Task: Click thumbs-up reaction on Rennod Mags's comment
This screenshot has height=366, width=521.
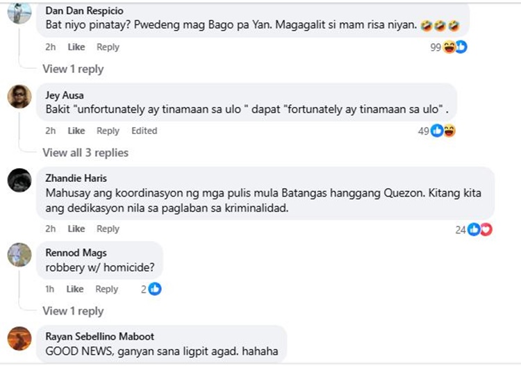Action: pyautogui.click(x=155, y=289)
